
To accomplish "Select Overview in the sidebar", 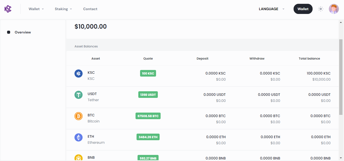I will [x=23, y=32].
